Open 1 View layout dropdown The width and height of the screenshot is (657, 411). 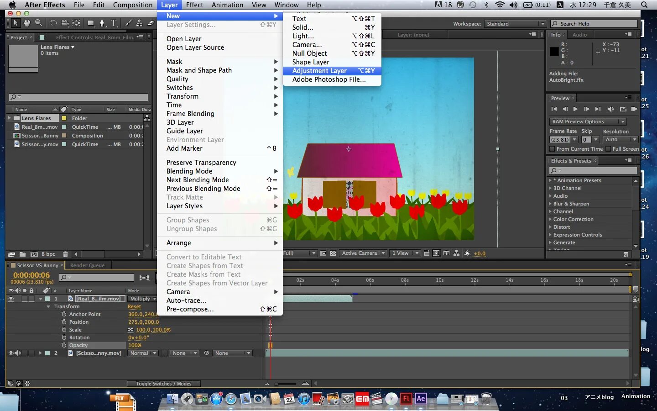404,253
